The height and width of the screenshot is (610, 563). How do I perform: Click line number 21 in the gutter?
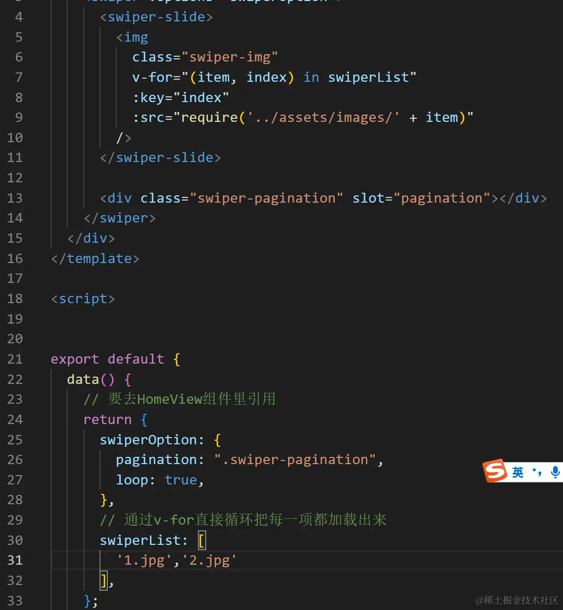tap(15, 359)
